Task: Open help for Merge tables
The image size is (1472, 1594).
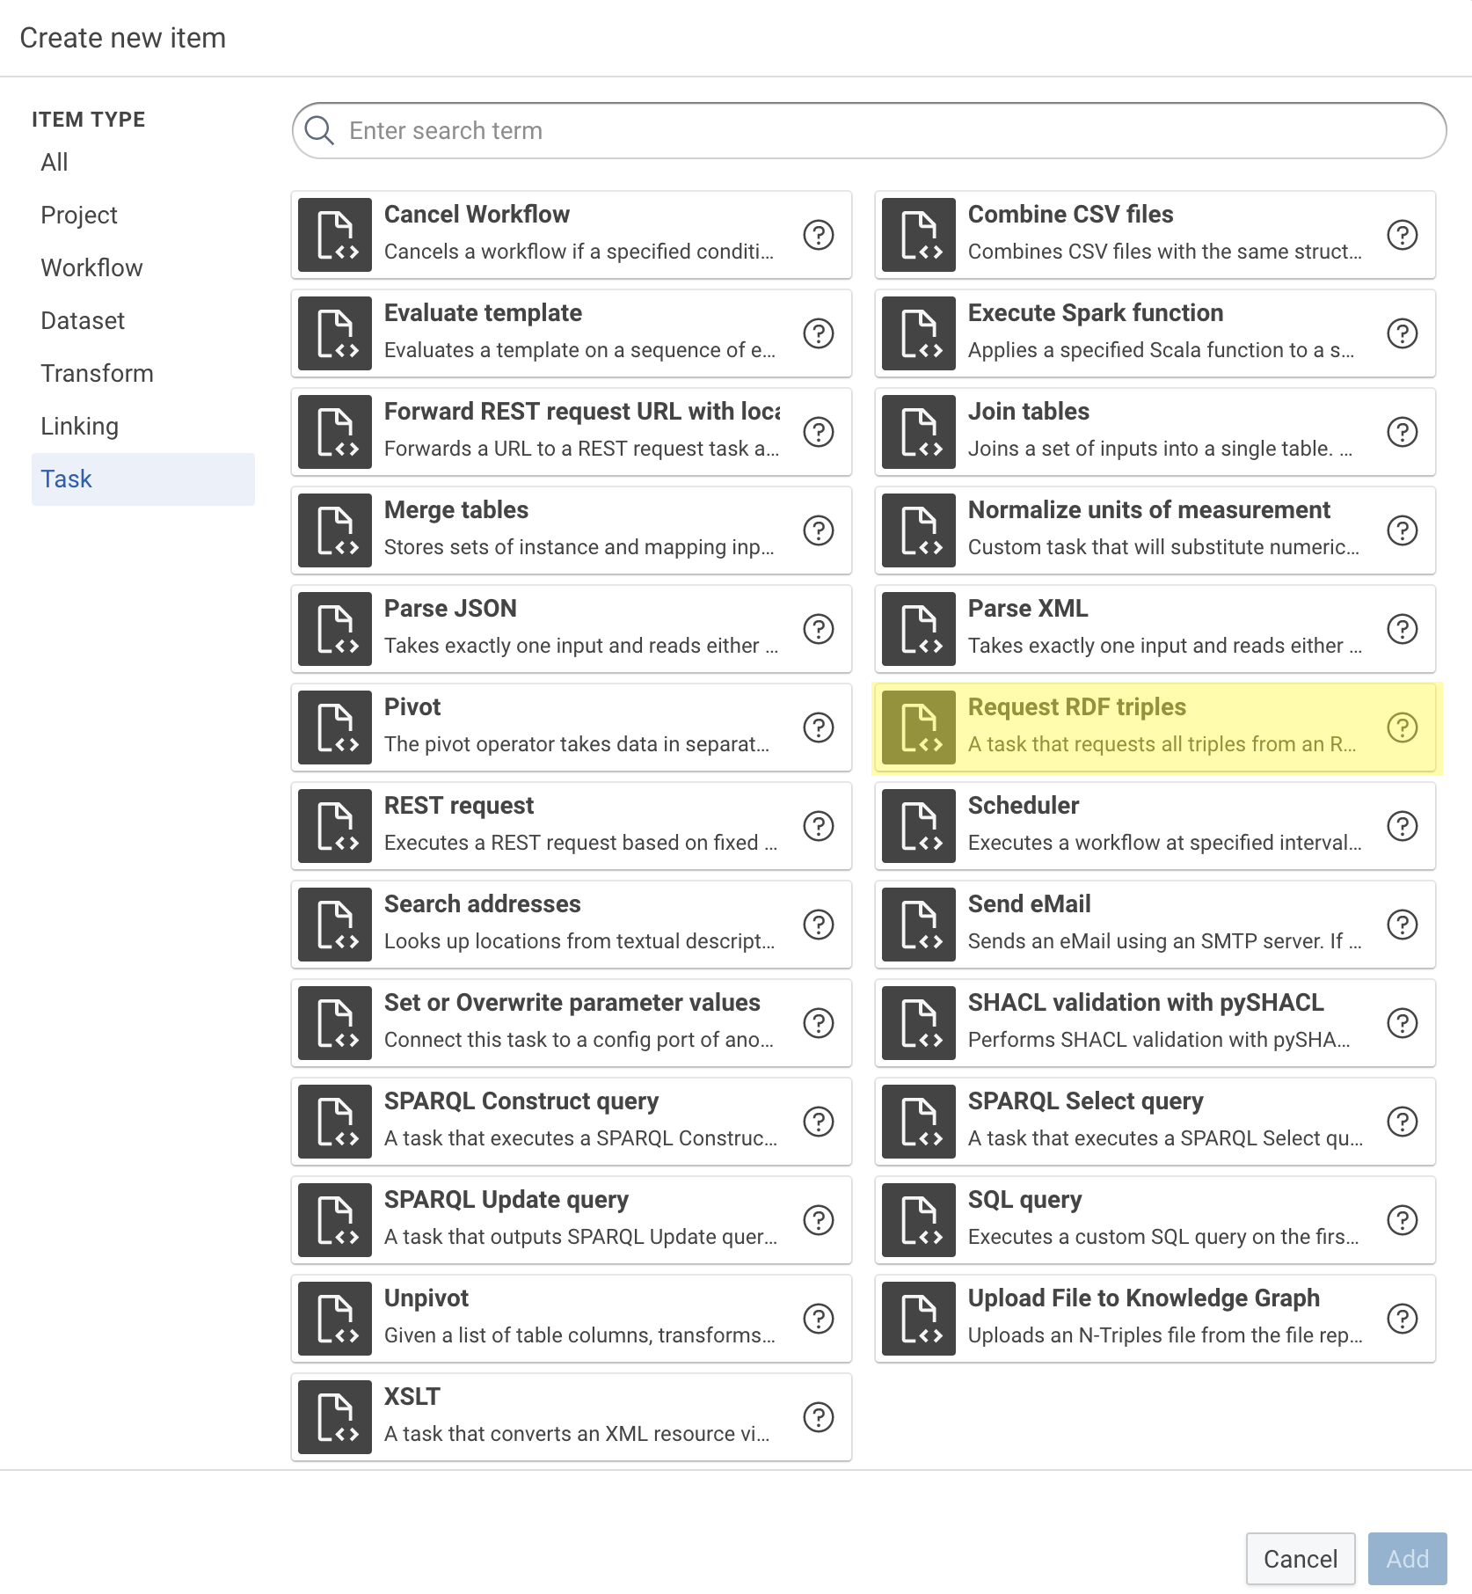Action: 818,530
